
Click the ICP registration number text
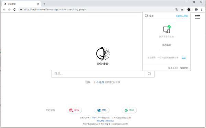[x=91, y=124]
